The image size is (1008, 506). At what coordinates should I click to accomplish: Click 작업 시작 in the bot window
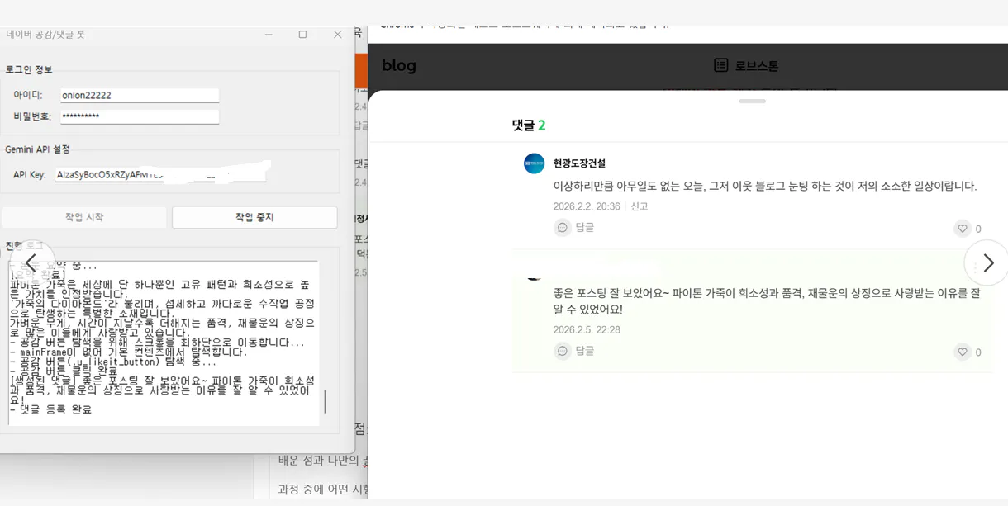click(84, 217)
